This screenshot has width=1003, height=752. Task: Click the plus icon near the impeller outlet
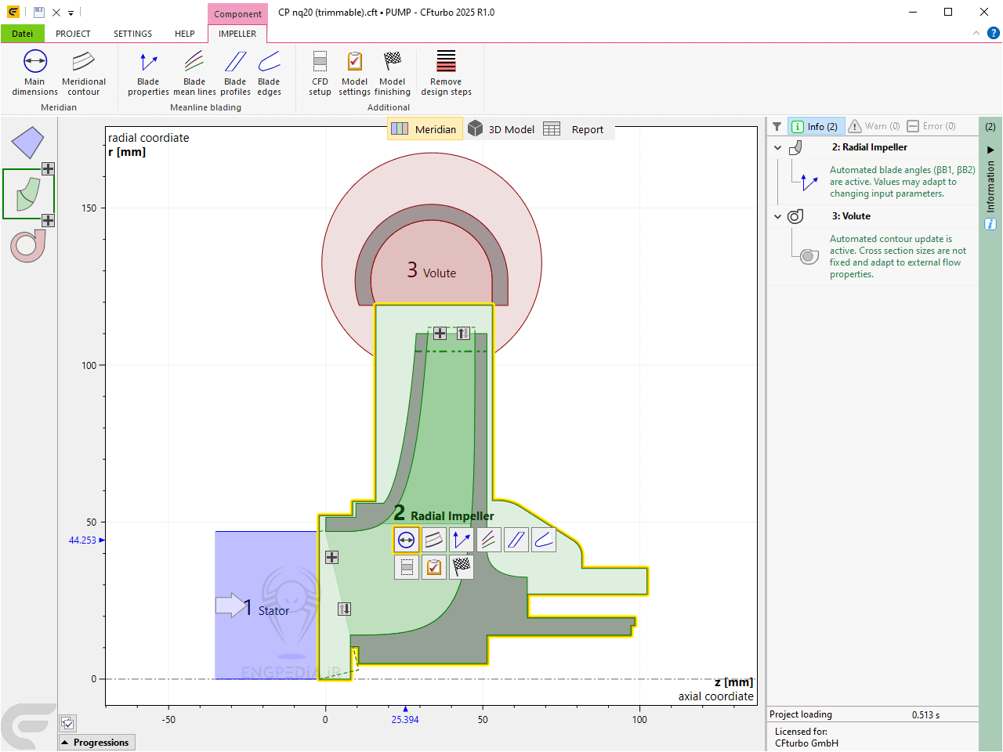(x=440, y=333)
